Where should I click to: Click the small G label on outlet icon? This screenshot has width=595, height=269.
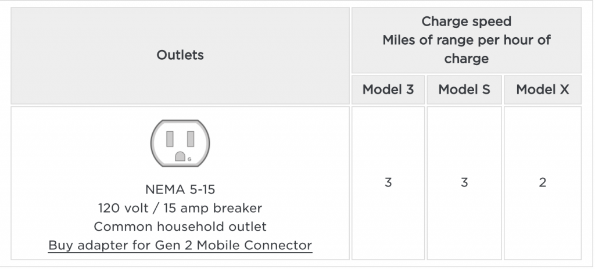click(x=189, y=159)
